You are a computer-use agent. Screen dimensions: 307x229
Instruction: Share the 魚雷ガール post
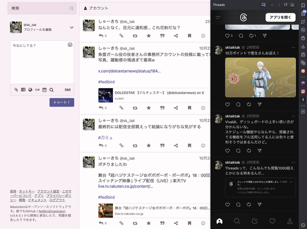[x=176, y=108]
